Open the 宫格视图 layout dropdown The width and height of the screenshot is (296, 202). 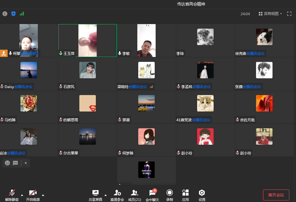pos(270,14)
